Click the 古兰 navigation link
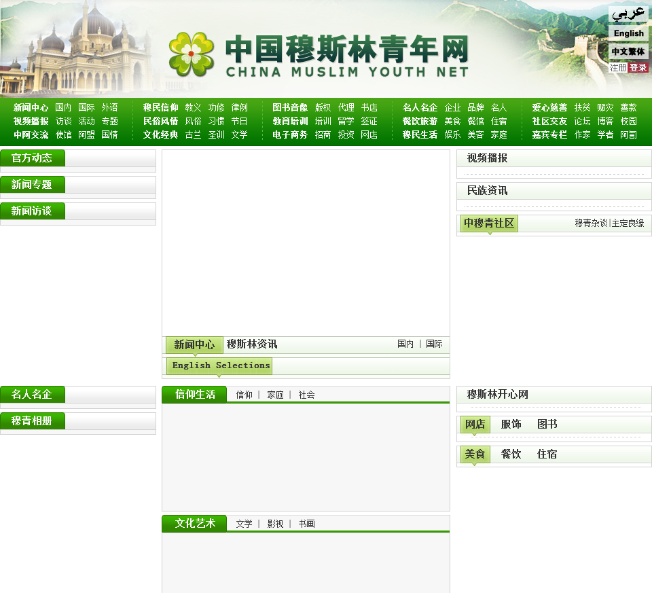652x593 pixels. (193, 134)
